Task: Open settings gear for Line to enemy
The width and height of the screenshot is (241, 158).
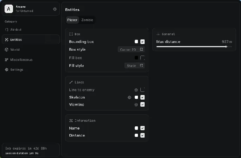Action: (x=136, y=90)
